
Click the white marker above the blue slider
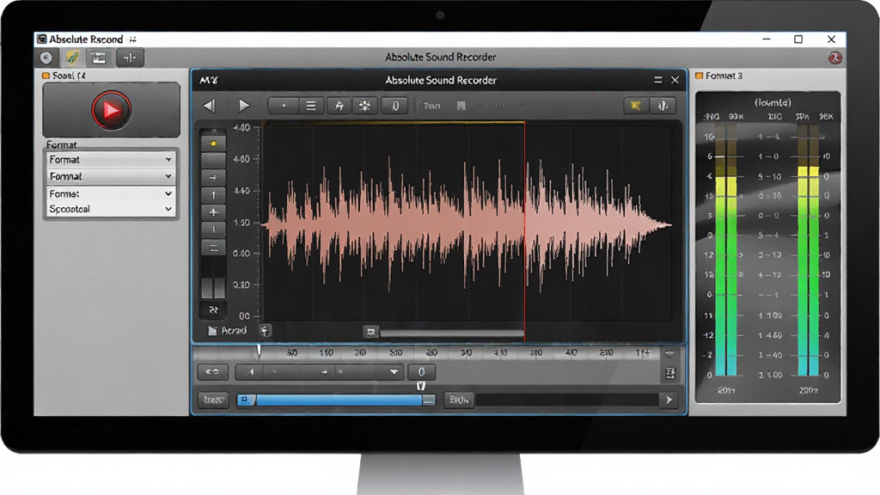coord(421,386)
